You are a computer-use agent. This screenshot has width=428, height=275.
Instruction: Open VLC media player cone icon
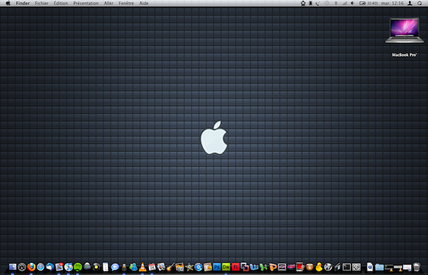[142, 267]
